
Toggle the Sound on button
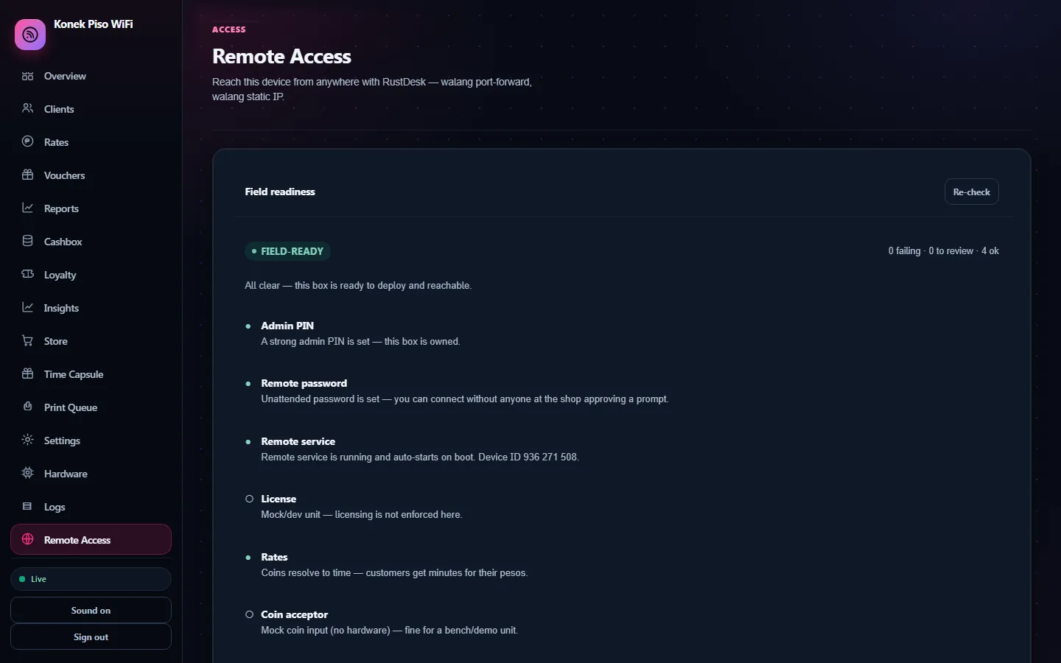[91, 610]
